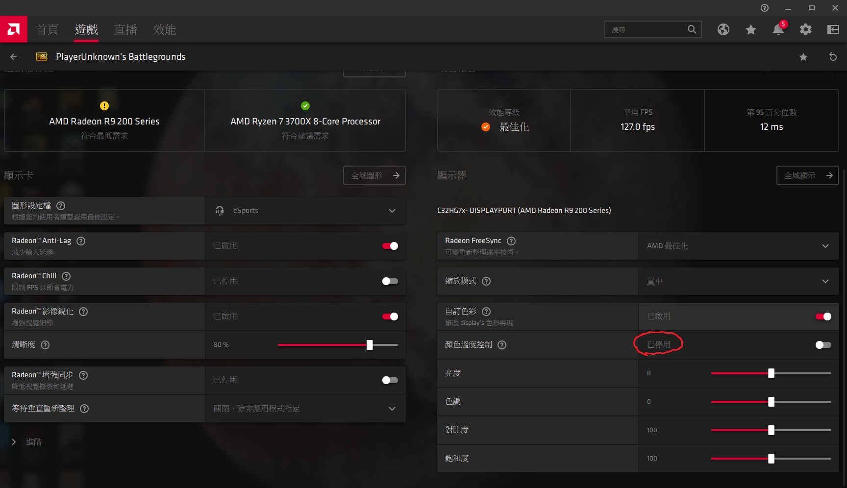Image resolution: width=847 pixels, height=488 pixels.
Task: Click the 搜尋 search field
Action: pyautogui.click(x=646, y=30)
